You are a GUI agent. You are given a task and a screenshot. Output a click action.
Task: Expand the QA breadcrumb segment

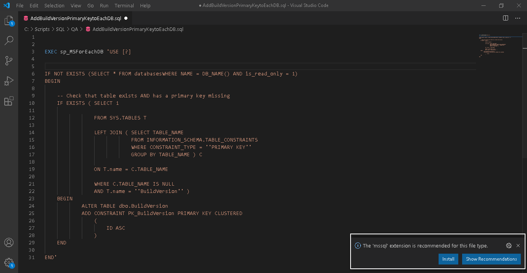click(x=75, y=29)
